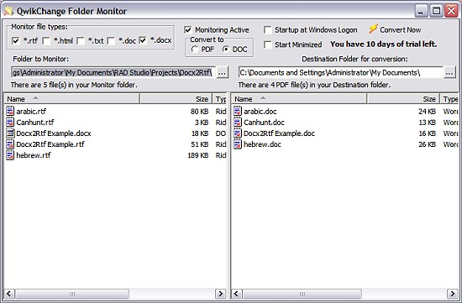The height and width of the screenshot is (303, 462).
Task: Click the 26 KB size value
Action: [428, 144]
